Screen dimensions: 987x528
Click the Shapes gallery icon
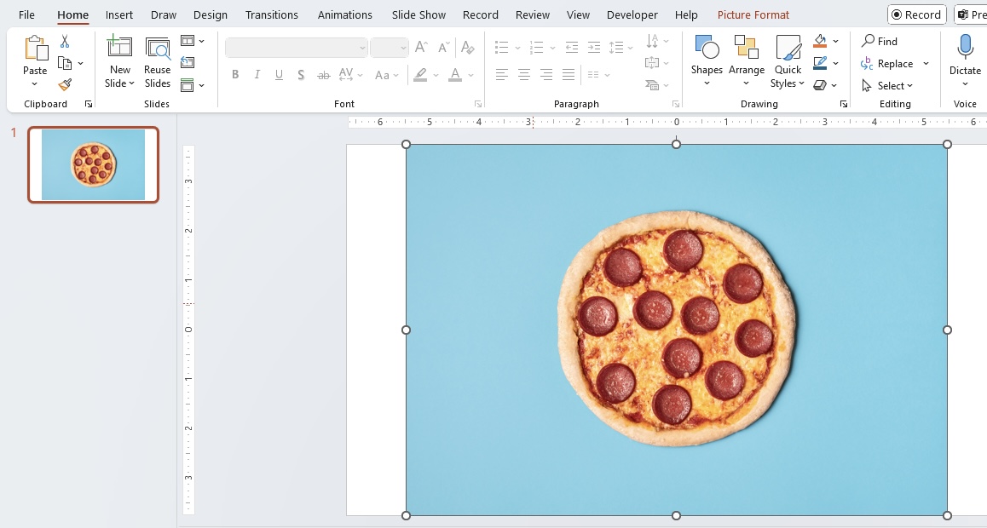[x=707, y=48]
